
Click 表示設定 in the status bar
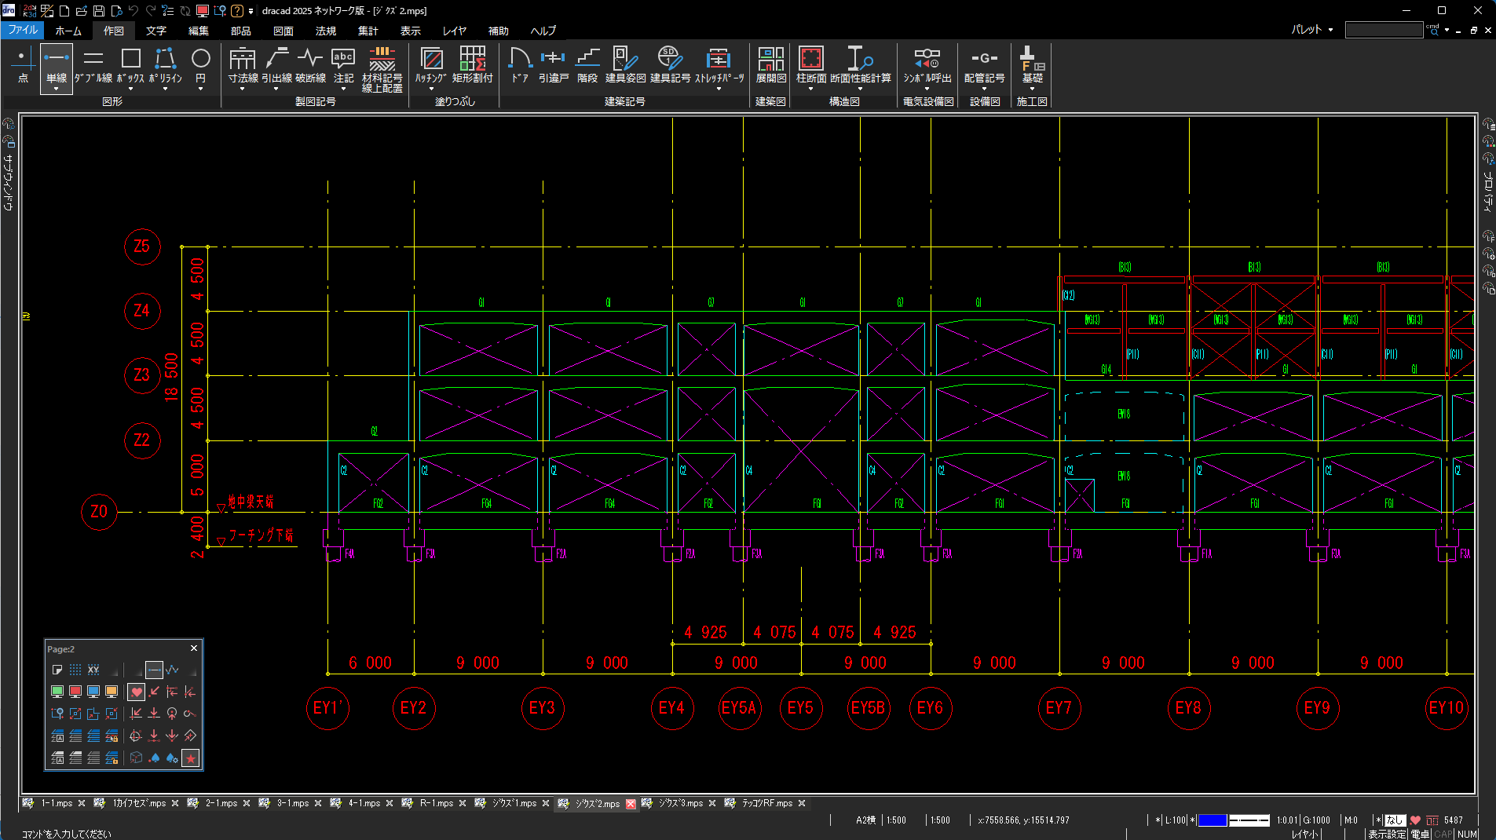tap(1386, 834)
